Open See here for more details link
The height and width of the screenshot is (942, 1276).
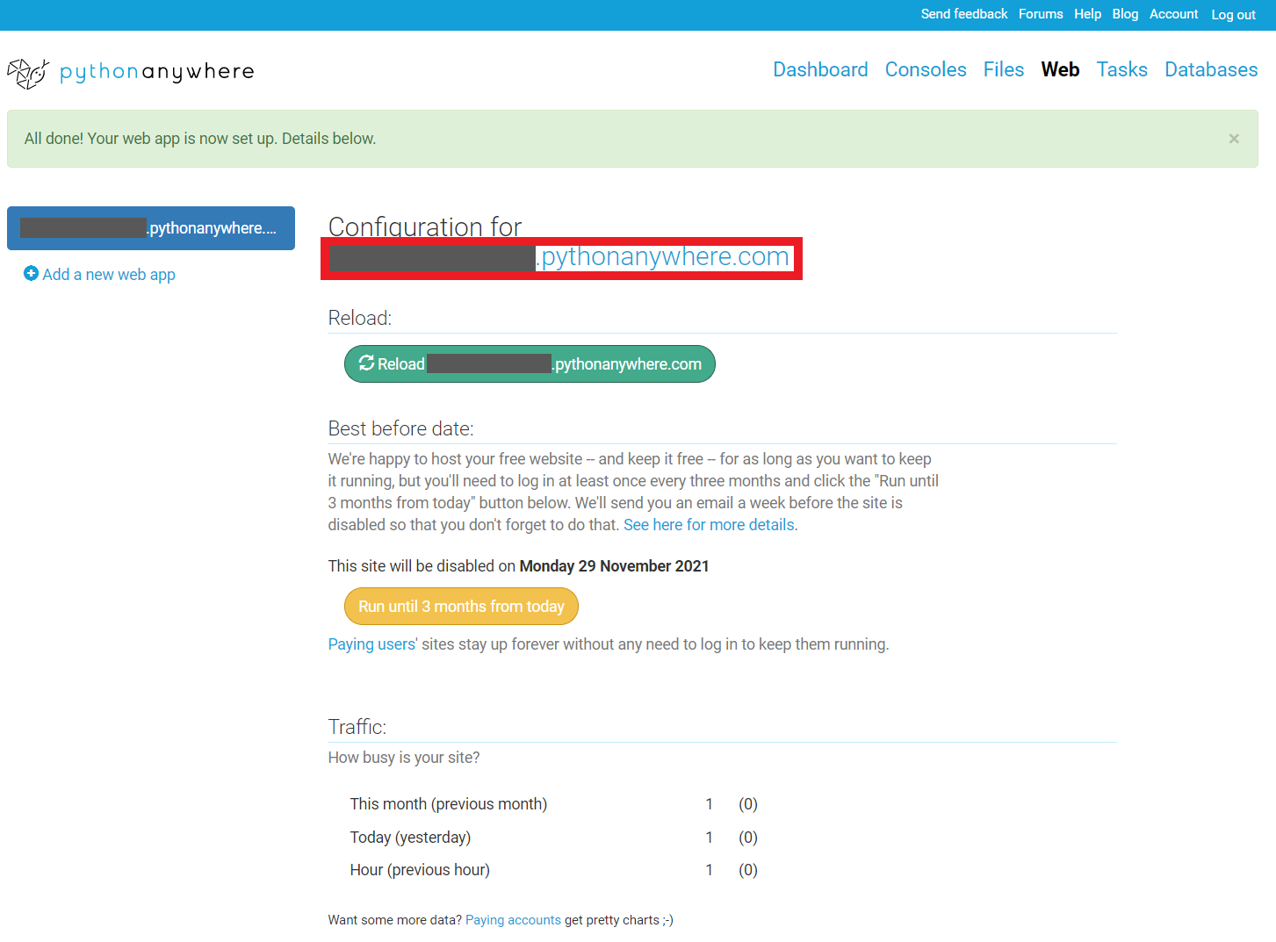click(x=709, y=524)
